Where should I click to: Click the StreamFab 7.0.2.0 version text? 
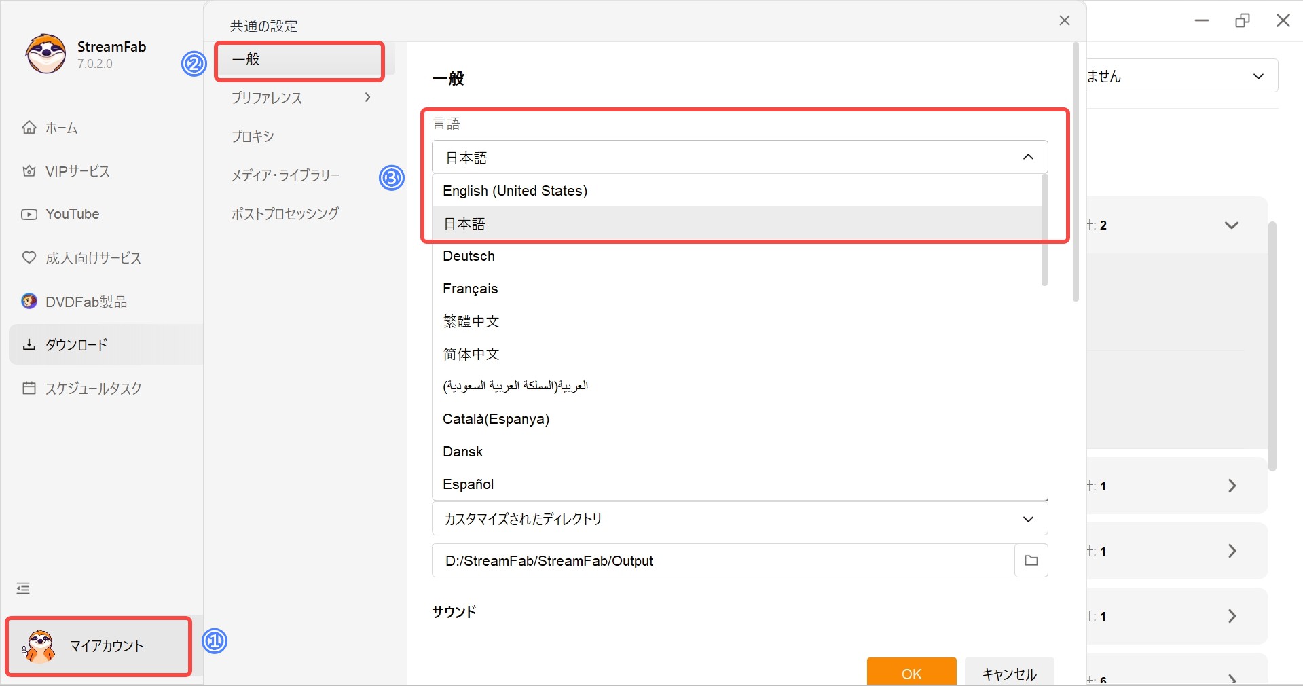[x=94, y=64]
